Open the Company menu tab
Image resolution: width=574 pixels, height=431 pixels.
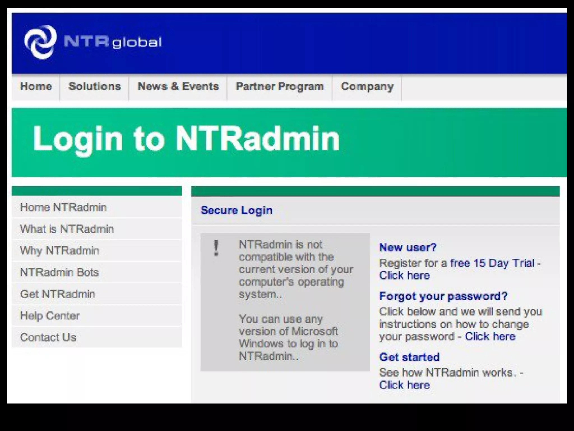click(x=367, y=87)
